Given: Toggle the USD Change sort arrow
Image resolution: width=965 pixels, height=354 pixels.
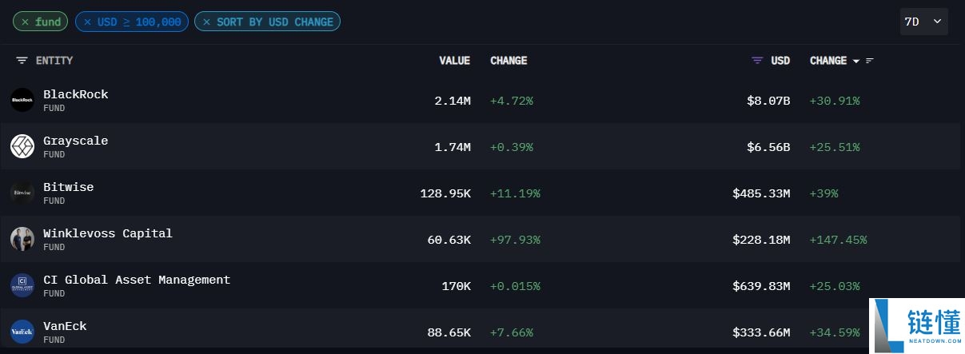Looking at the screenshot, I should (856, 61).
